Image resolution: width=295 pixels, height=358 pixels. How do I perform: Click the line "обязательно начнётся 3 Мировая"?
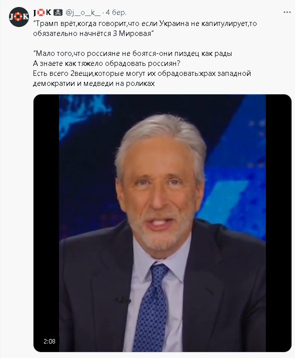click(x=93, y=34)
